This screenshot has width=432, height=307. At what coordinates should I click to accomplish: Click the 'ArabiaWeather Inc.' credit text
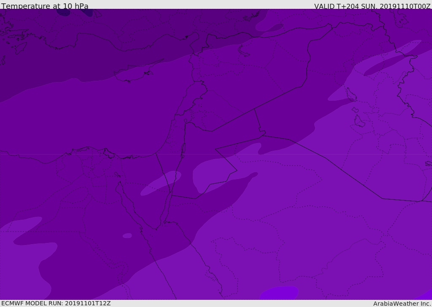[x=402, y=304]
